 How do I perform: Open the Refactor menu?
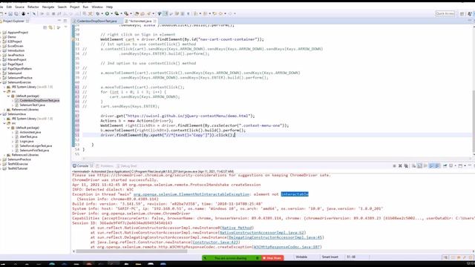pos(33,7)
